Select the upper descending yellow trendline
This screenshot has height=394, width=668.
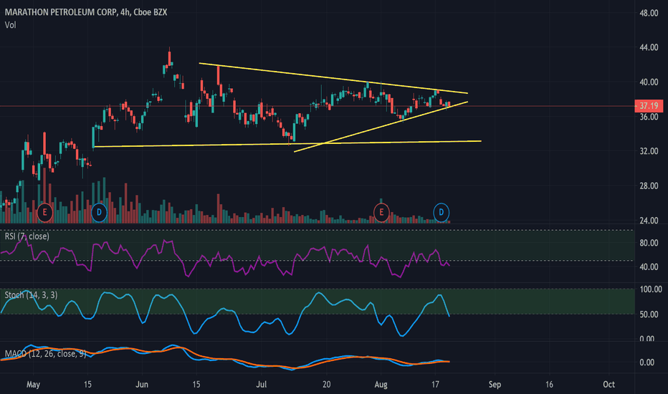tap(333, 78)
